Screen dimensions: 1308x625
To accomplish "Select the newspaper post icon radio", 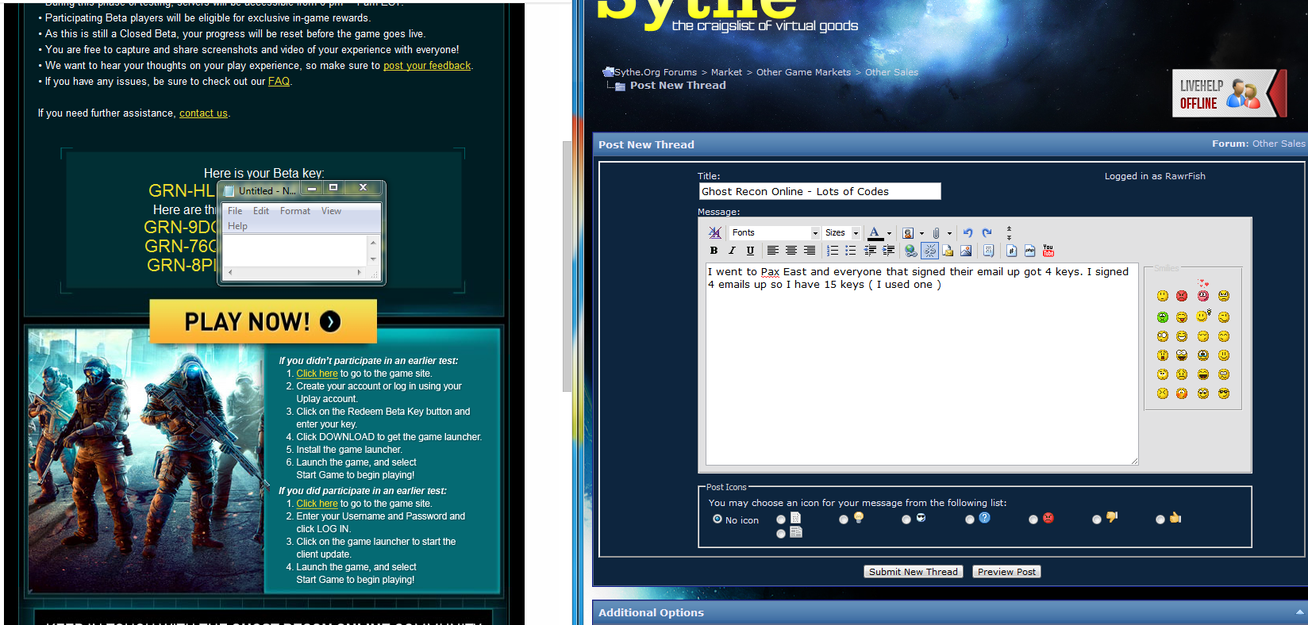I will (781, 534).
